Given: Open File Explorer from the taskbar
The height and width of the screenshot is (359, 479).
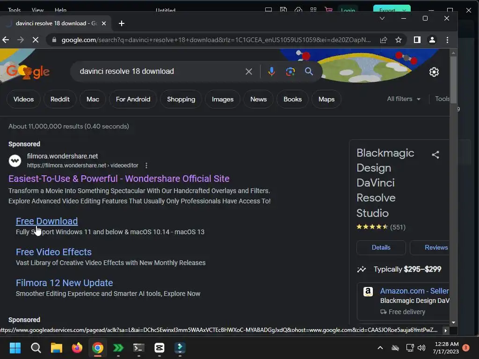Looking at the screenshot, I should pyautogui.click(x=57, y=348).
